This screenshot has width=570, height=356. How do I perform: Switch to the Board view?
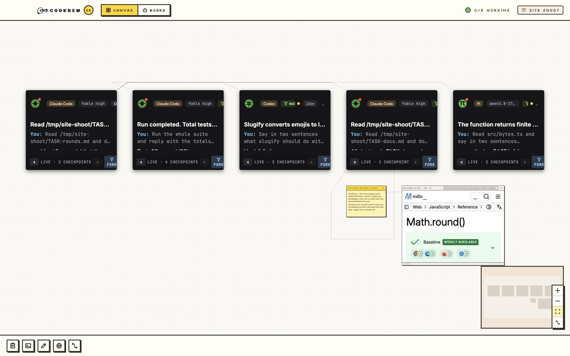[x=154, y=10]
